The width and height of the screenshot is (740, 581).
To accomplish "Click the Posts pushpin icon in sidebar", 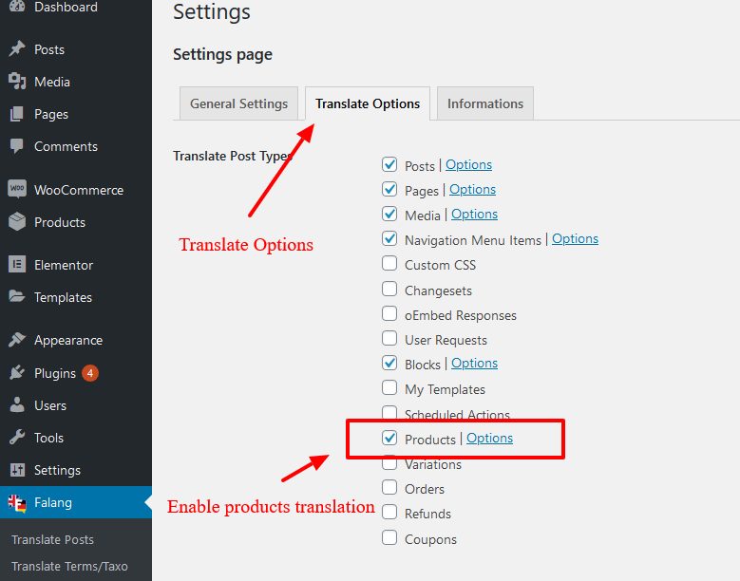I will pos(17,49).
